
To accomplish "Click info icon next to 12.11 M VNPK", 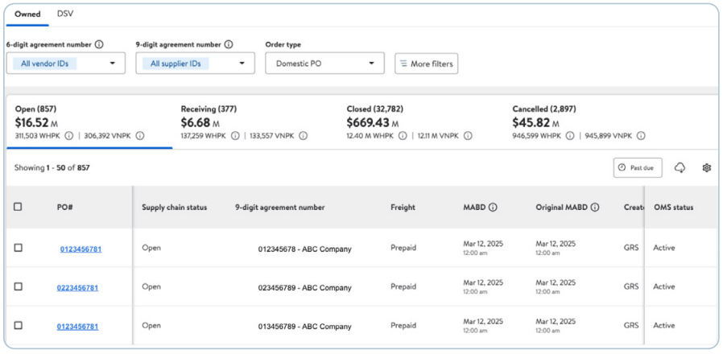I will (x=468, y=136).
